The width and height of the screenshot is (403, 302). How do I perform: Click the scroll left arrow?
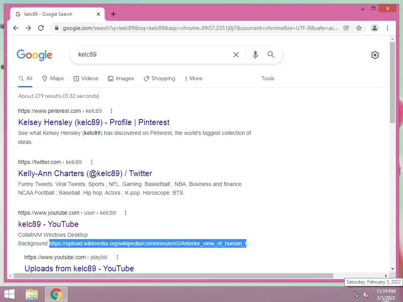[x=10, y=276]
